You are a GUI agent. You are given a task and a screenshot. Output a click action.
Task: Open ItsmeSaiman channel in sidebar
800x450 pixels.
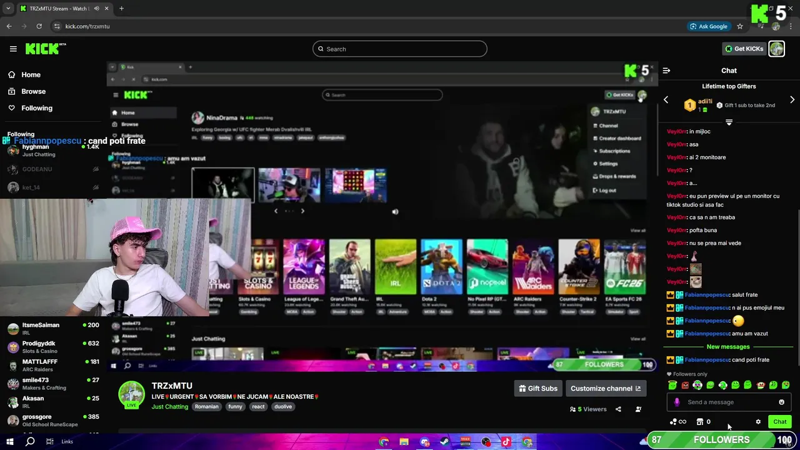point(54,329)
